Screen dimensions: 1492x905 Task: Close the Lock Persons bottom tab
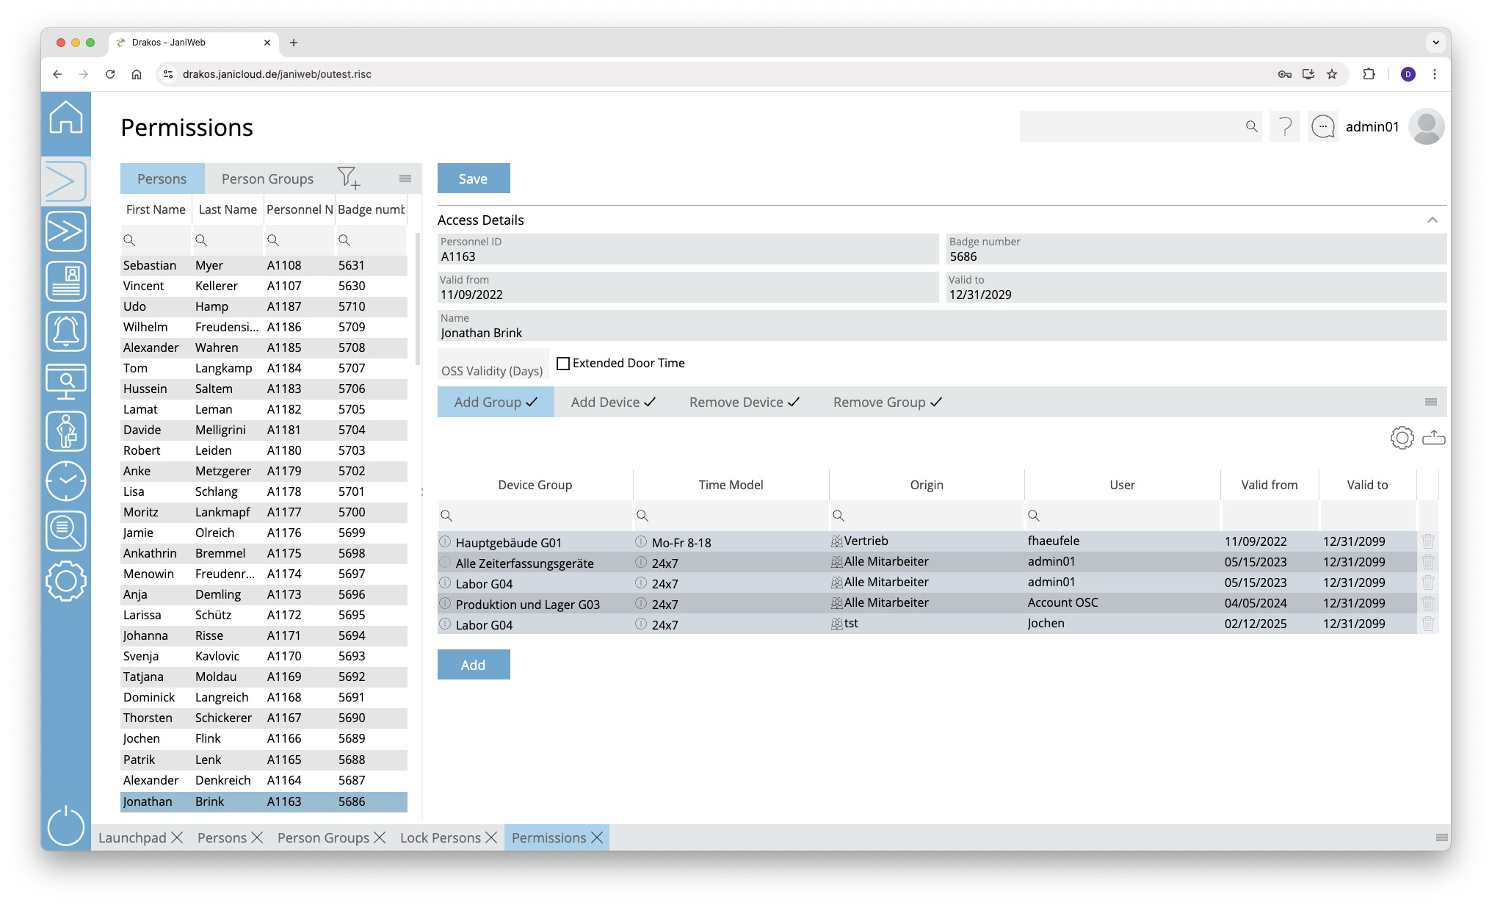tap(491, 837)
